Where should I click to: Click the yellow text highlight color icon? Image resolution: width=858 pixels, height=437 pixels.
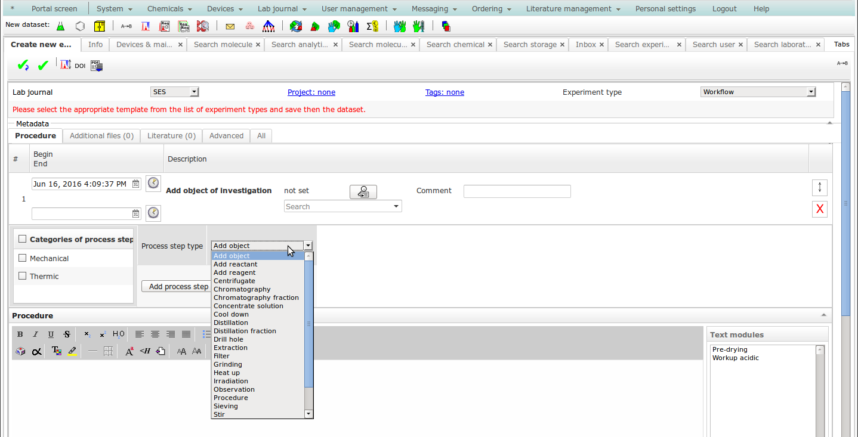coord(72,351)
